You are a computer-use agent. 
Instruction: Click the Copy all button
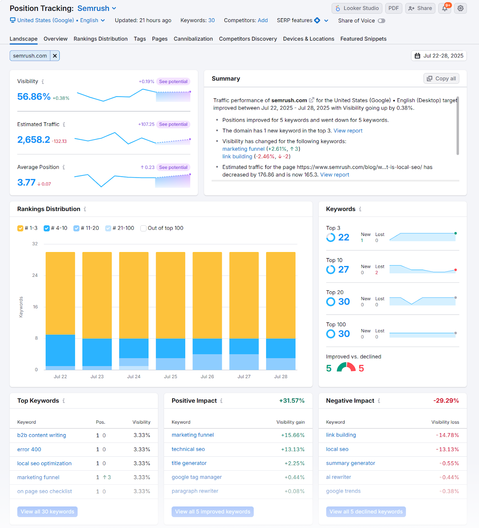[441, 79]
